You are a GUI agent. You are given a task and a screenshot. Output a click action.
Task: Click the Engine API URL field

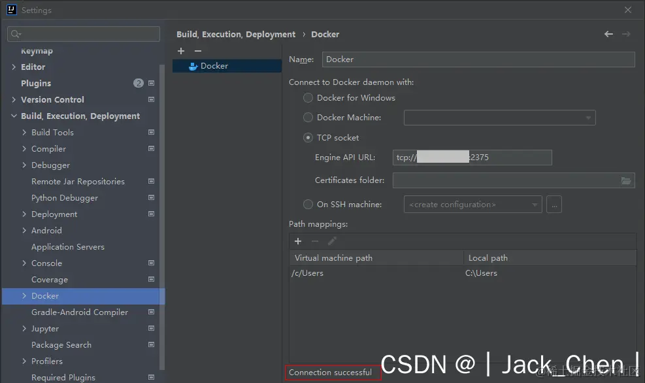click(x=472, y=158)
